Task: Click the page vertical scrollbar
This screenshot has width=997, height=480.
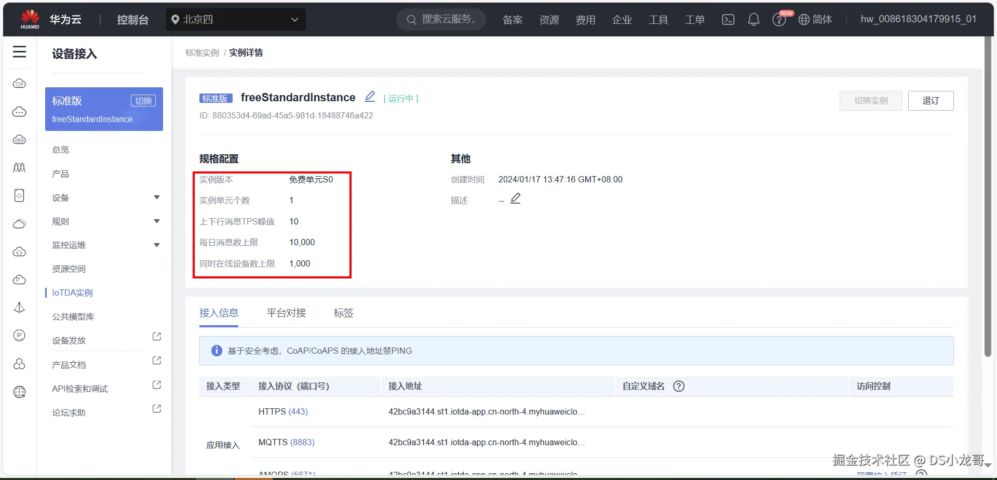Action: pyautogui.click(x=988, y=197)
